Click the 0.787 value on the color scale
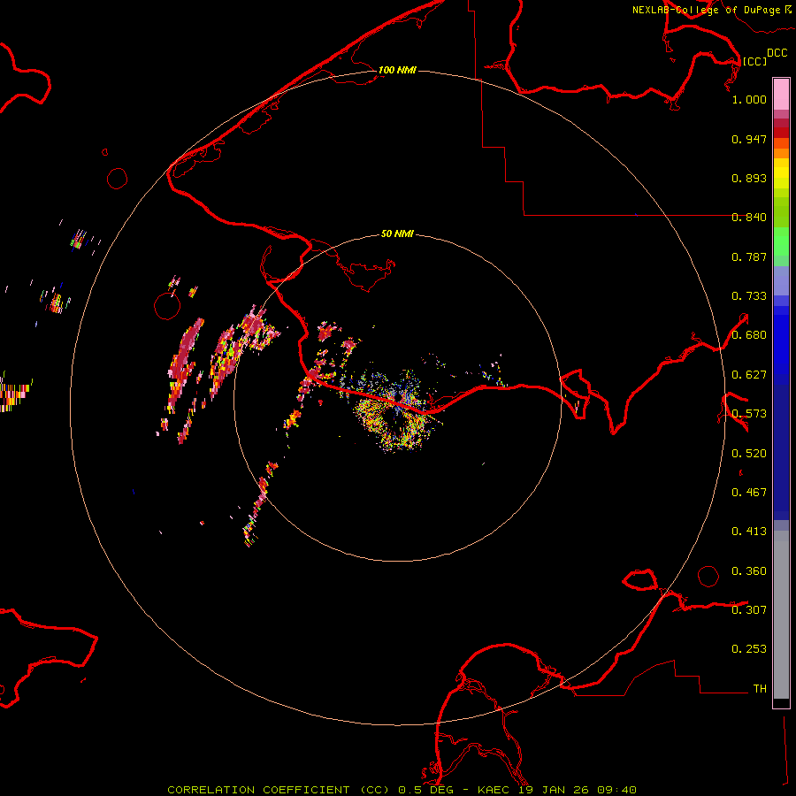This screenshot has width=796, height=796. click(749, 256)
